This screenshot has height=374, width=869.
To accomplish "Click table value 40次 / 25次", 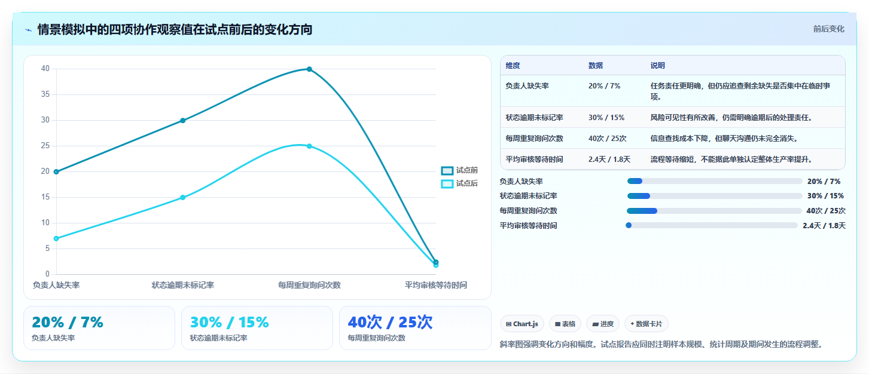I will [x=607, y=139].
